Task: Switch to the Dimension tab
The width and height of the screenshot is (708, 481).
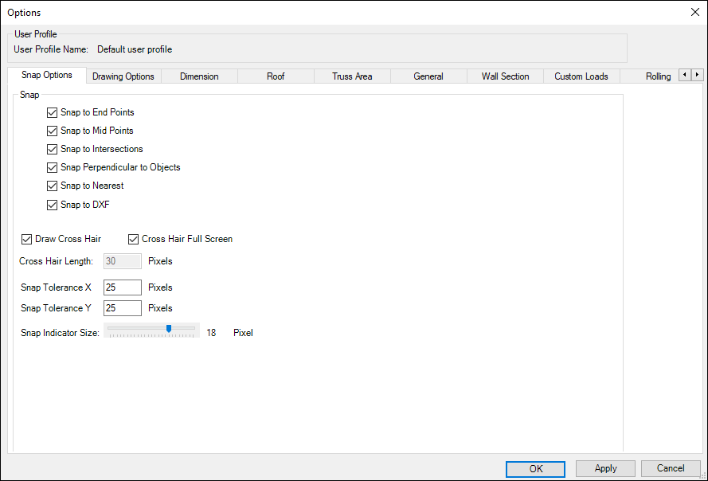Action: coord(199,76)
